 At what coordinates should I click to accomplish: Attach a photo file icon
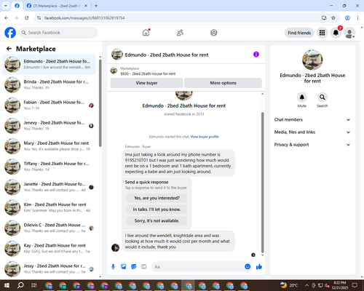tap(124, 267)
